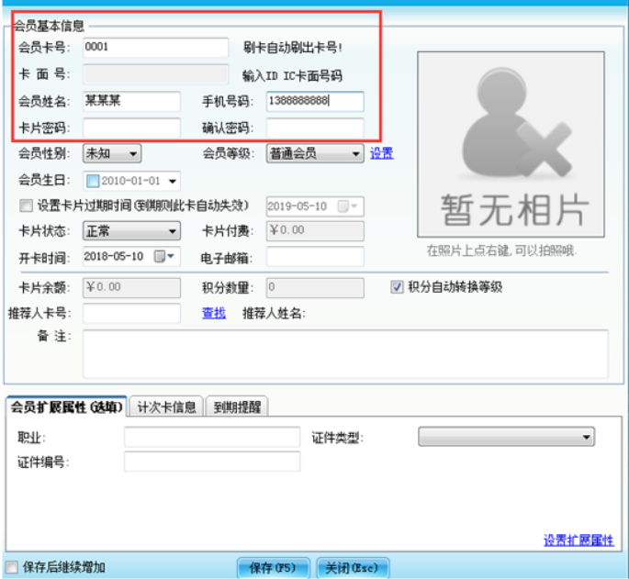Click the 备注 text area
The image size is (629, 579).
(345, 354)
